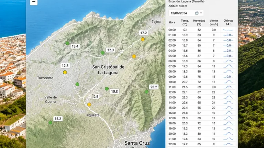This screenshot has height=148, width=264.
Task: Click temperature 22.6 in the 14:00 row
Action: pos(185,102)
